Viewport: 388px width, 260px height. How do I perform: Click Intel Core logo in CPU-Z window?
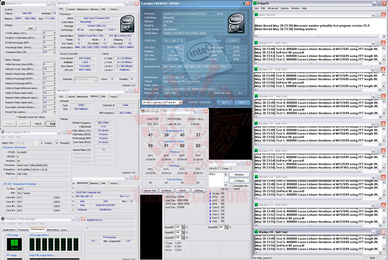(127, 24)
